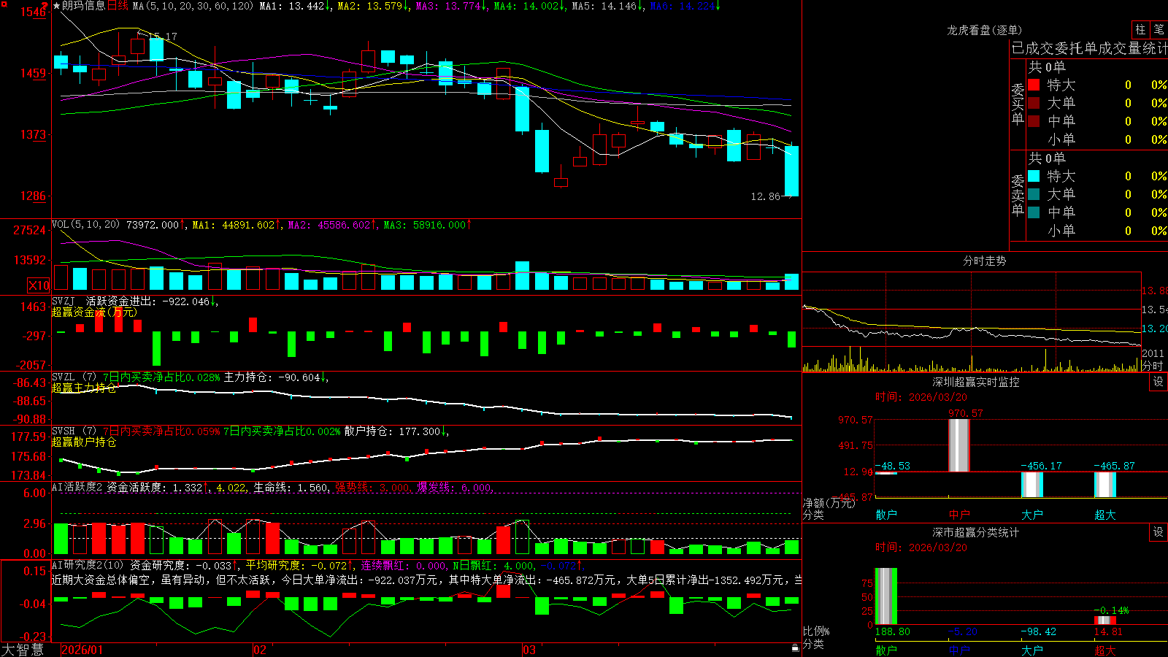Click the SVZJ indicator name
The image size is (1168, 657).
(x=63, y=301)
